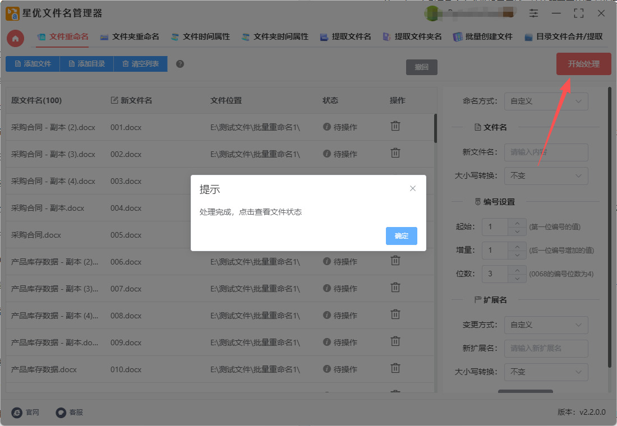Open 官网 website link icon
This screenshot has height=426, width=617.
pos(17,412)
